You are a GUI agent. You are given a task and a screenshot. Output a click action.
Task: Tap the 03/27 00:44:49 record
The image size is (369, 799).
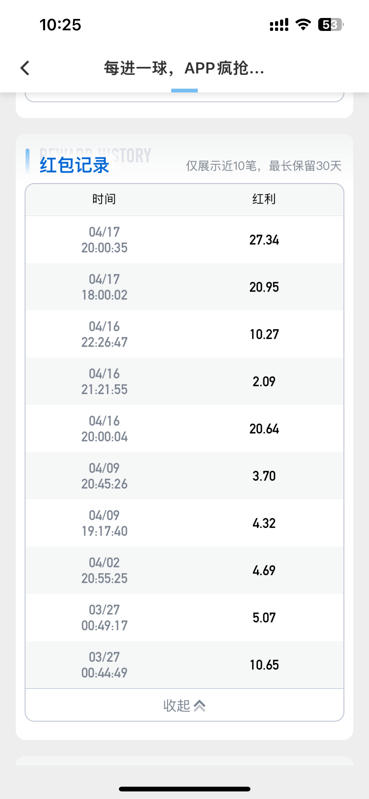click(x=104, y=665)
